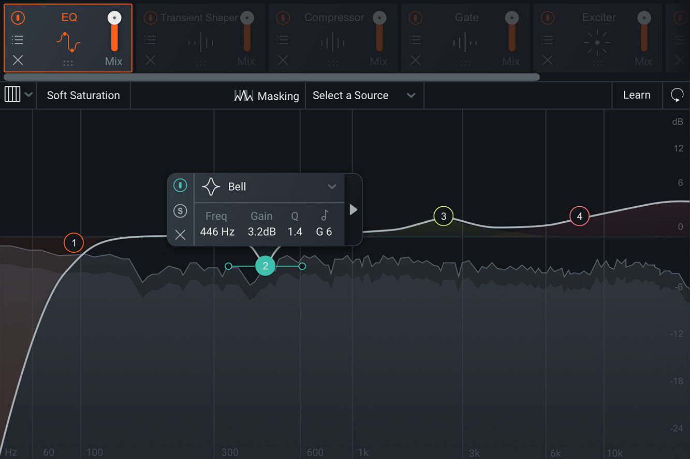Click the Bell filter shape icon

(x=211, y=187)
